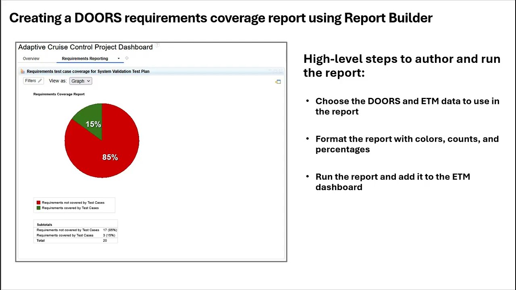
Task: Open the Overview dashboard tab
Action: [31, 59]
